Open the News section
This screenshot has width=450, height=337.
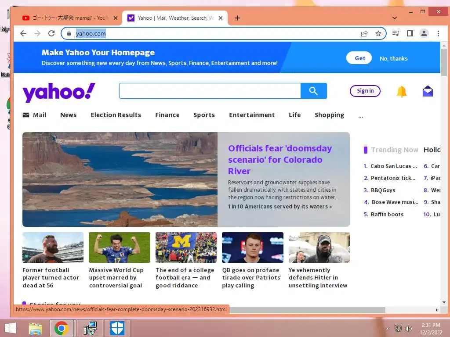(x=68, y=115)
